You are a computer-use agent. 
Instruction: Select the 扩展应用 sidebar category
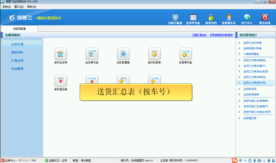[x=17, y=61]
